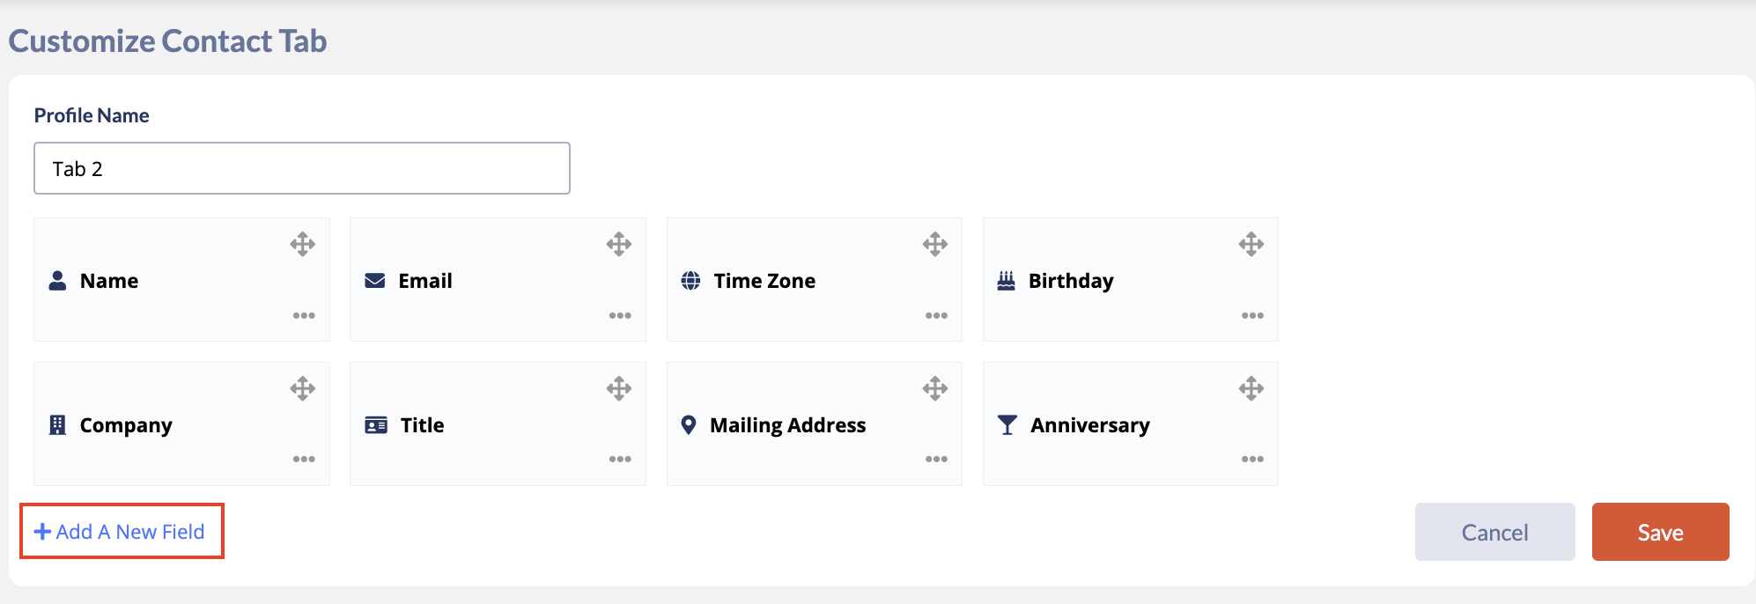Click the move handle on the Email card
1756x604 pixels.
(619, 244)
